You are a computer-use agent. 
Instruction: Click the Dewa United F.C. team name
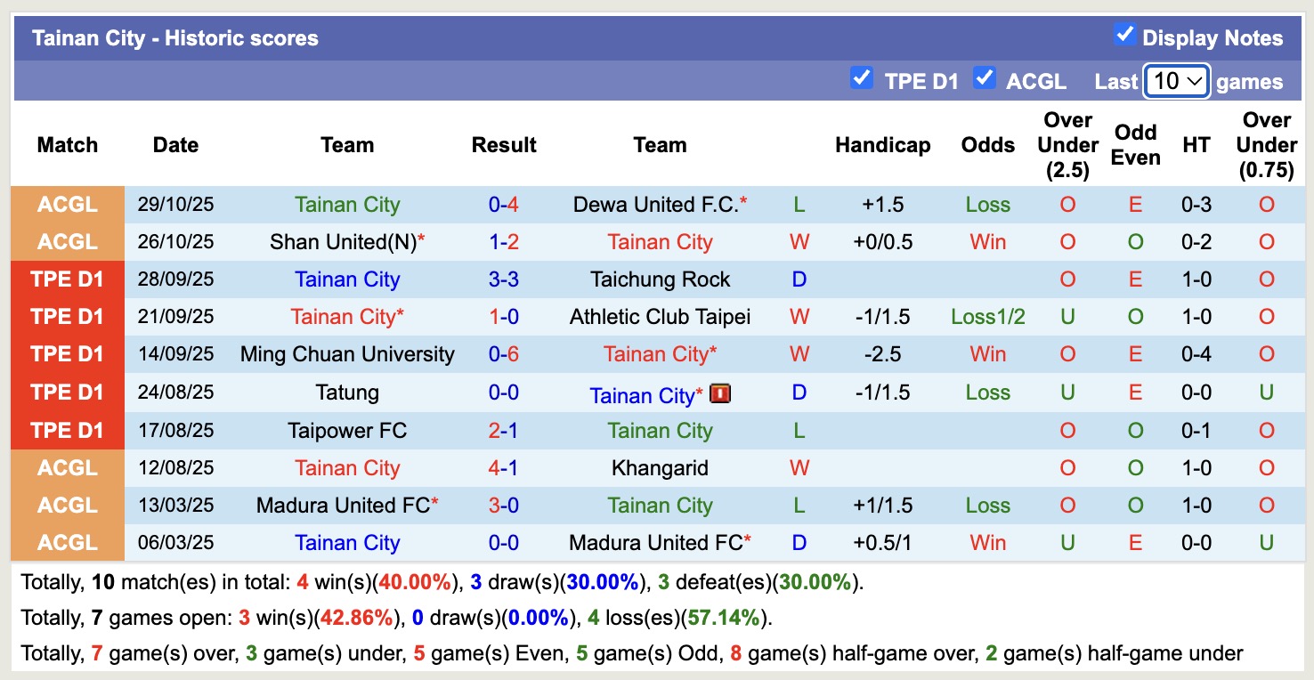(x=655, y=205)
